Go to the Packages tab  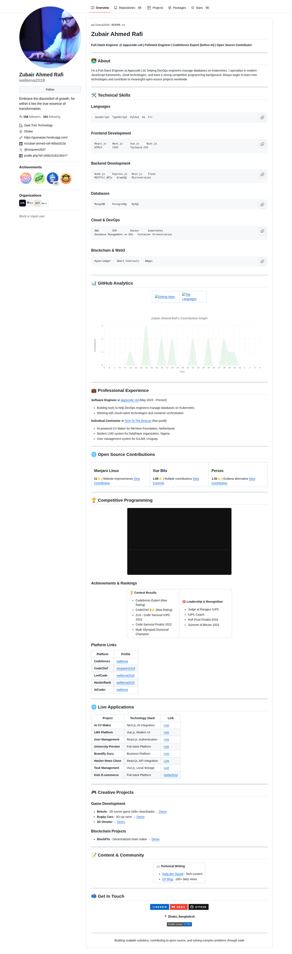coord(177,8)
